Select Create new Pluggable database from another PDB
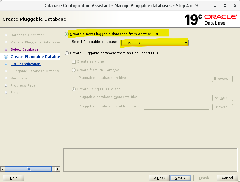 (x=67, y=34)
